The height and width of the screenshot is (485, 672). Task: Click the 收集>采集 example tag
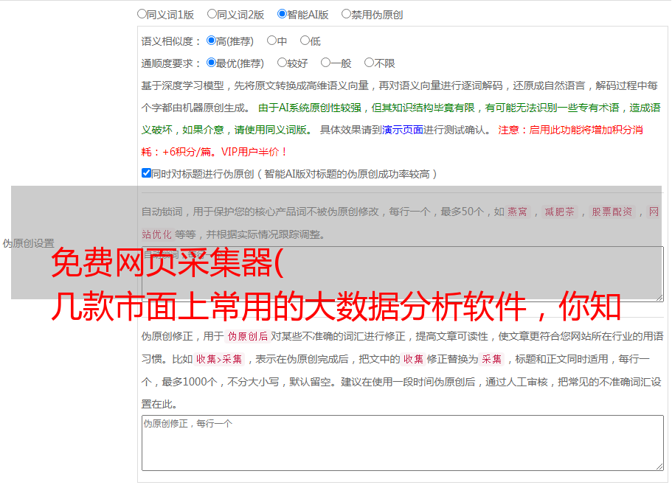[219, 359]
